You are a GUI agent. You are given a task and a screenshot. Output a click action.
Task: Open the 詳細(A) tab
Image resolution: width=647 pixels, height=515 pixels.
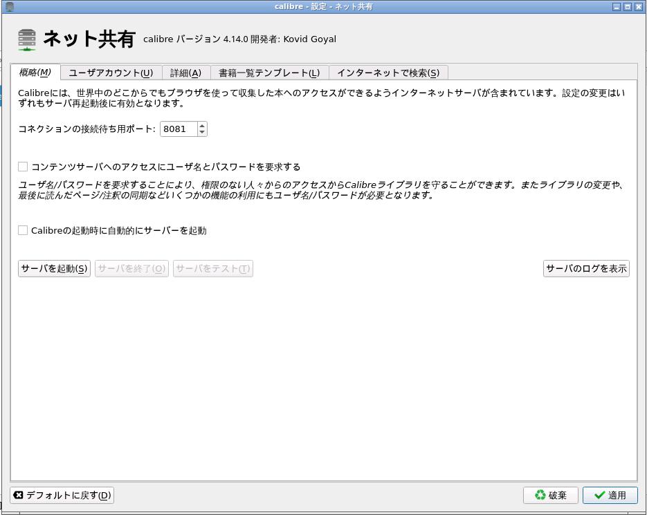(186, 73)
